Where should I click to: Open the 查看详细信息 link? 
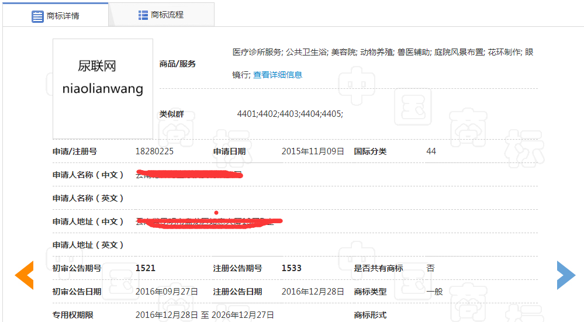pyautogui.click(x=277, y=75)
